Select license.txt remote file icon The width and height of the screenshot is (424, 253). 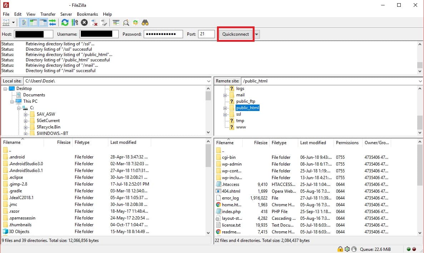[218, 225]
